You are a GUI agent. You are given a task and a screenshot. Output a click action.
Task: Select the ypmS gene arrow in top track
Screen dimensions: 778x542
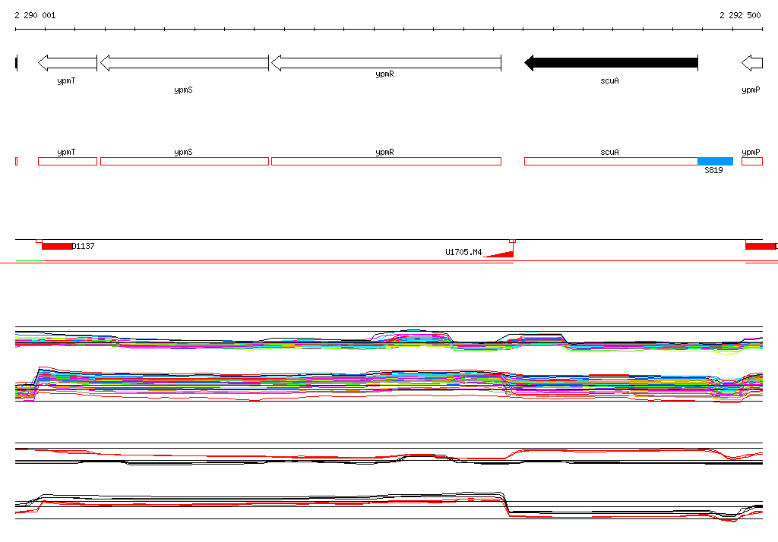(185, 63)
